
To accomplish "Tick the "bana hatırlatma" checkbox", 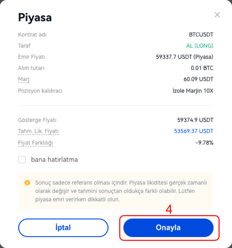I will point(22,160).
